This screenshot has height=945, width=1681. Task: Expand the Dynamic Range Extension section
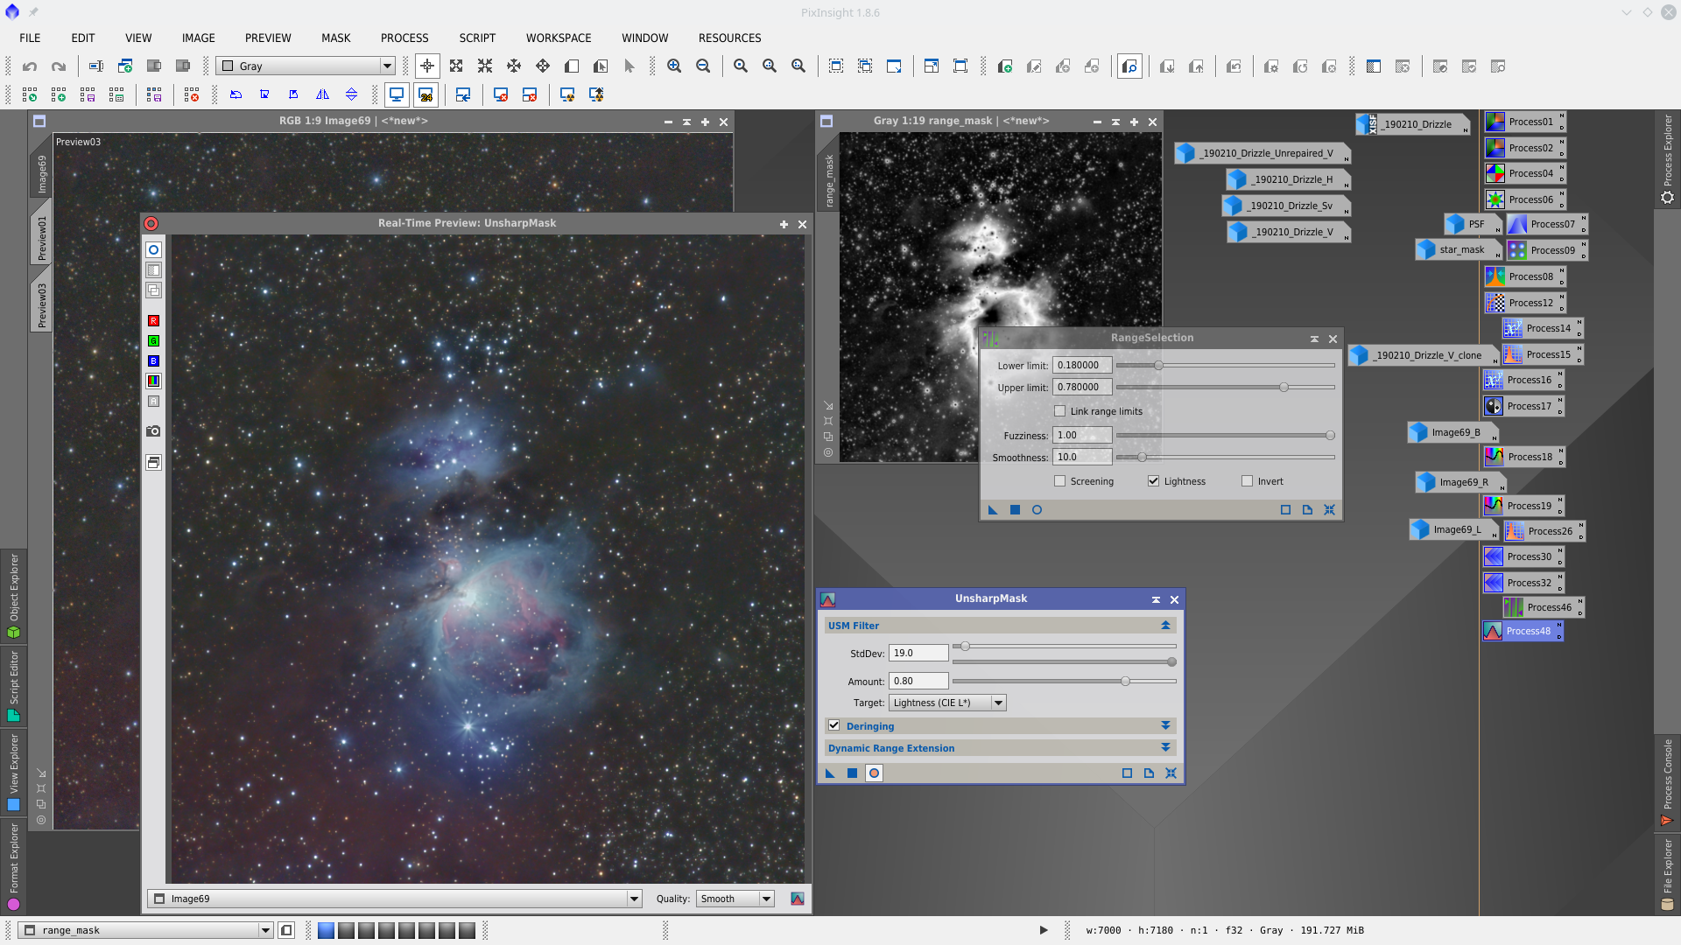(x=1165, y=748)
